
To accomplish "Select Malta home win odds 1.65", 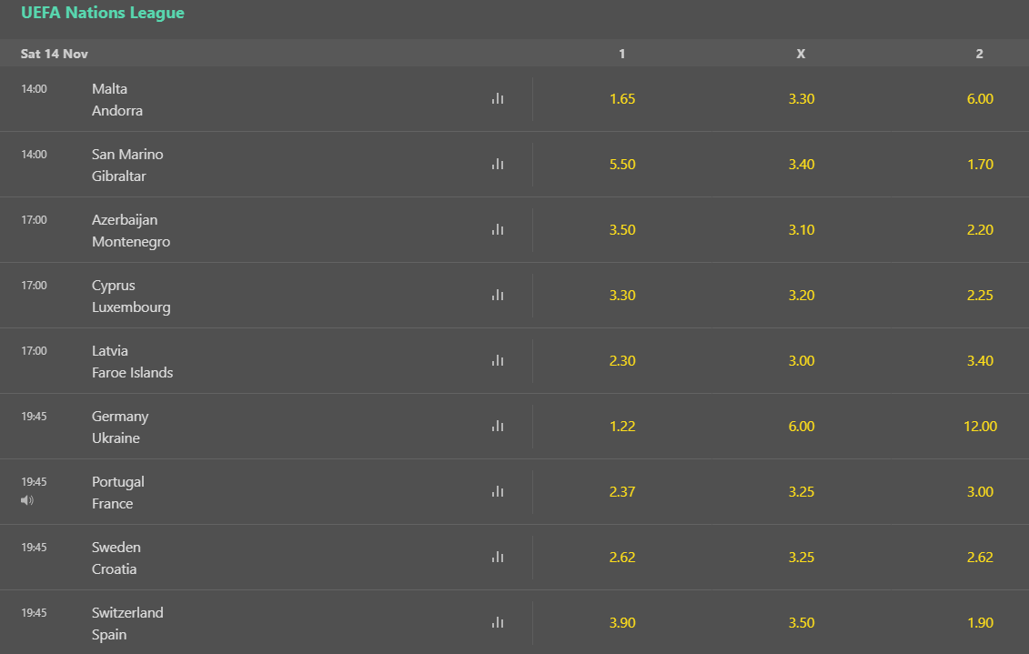I will coord(622,98).
